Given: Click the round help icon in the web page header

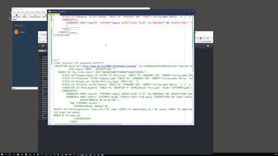Looking at the screenshot, I should coord(208,46).
